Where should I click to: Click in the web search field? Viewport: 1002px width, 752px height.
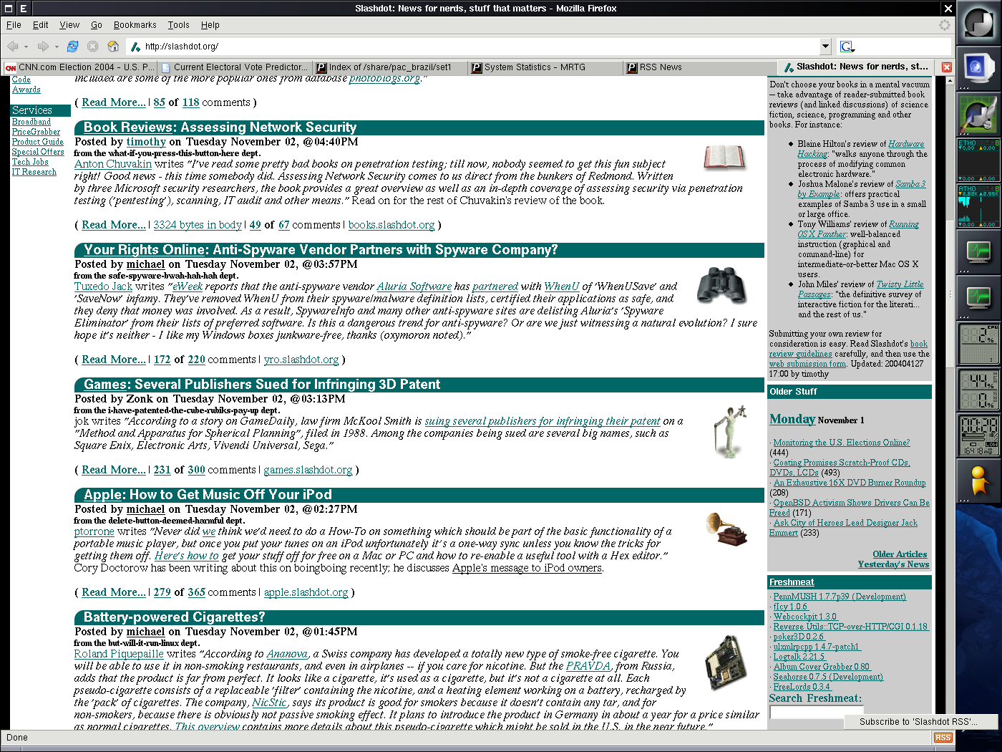pyautogui.click(x=904, y=47)
